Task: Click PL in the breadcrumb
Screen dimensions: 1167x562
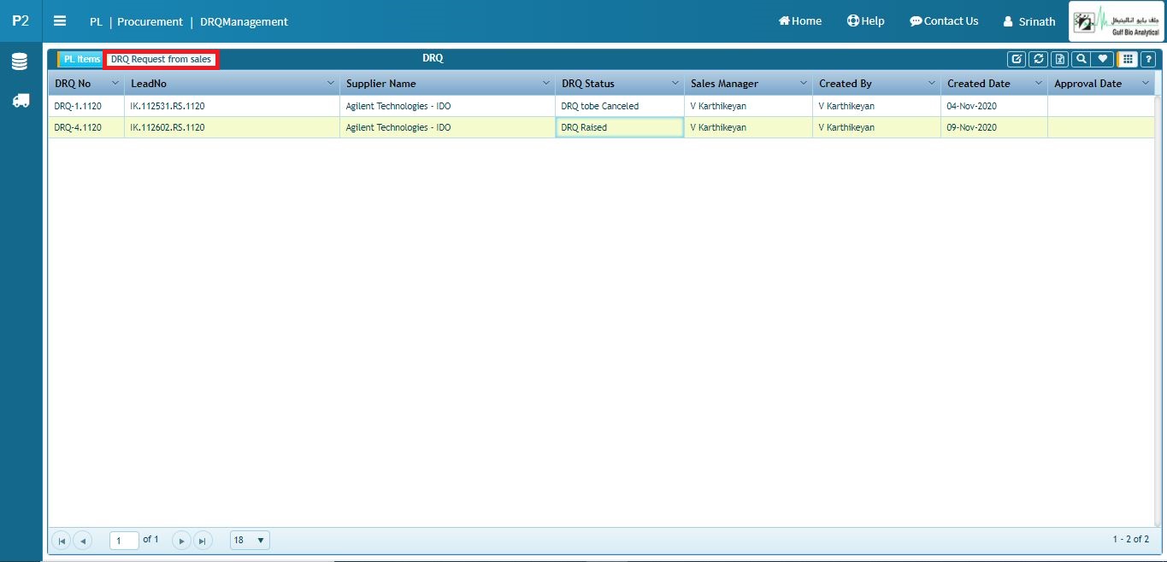Action: 96,21
